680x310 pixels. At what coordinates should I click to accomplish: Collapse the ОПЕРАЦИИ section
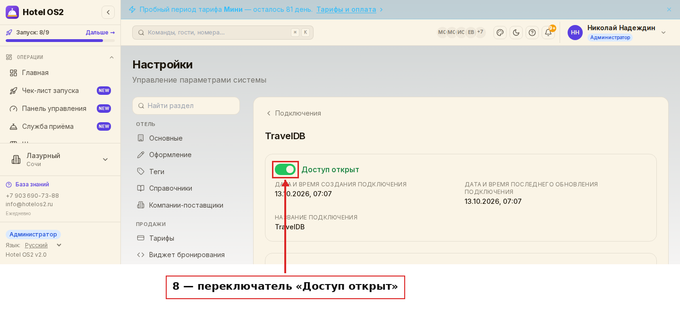tap(112, 57)
